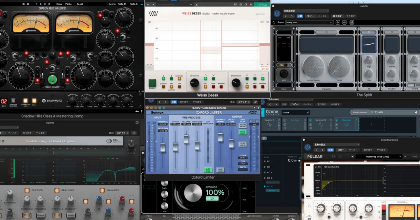Toggle the green center bypass button on Shadow Hills
420x220 pixels.
(52, 79)
